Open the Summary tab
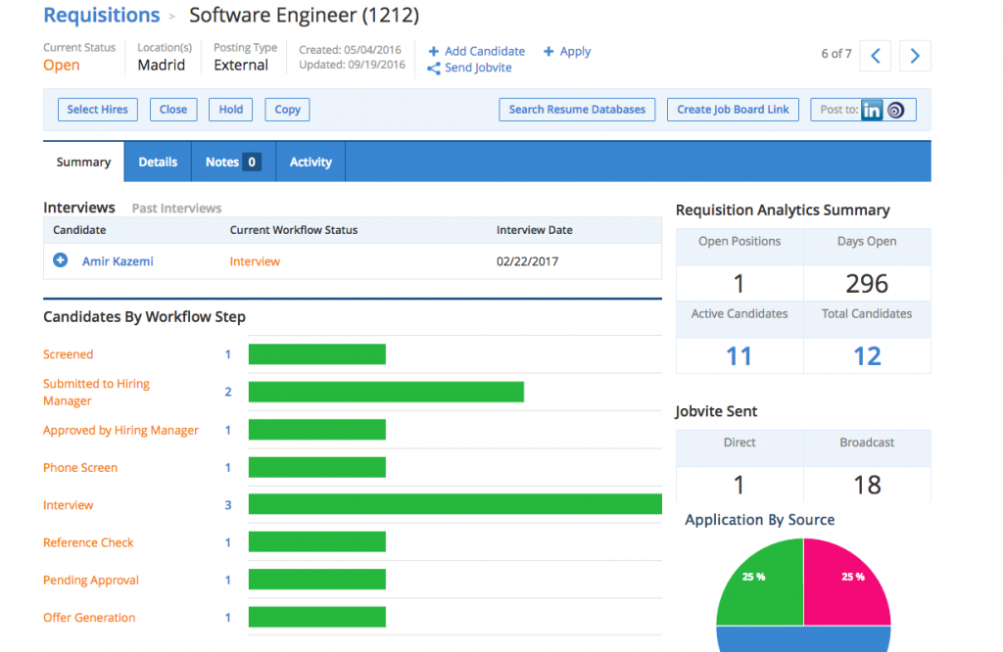The width and height of the screenshot is (1003, 652). point(84,162)
